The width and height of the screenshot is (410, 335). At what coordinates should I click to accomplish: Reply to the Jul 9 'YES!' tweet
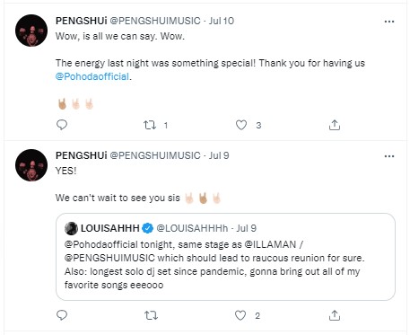coord(62,315)
